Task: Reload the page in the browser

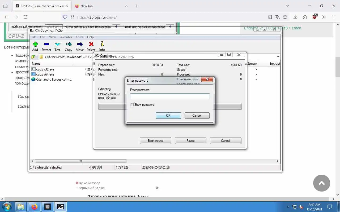Action: click(x=25, y=17)
